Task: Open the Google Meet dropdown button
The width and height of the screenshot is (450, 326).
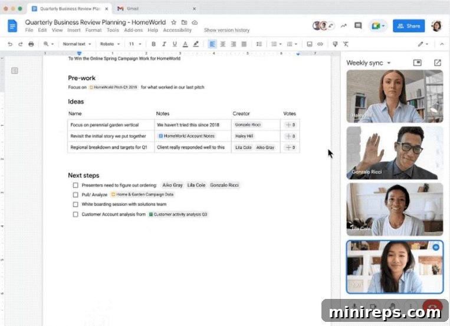Action: [x=377, y=26]
